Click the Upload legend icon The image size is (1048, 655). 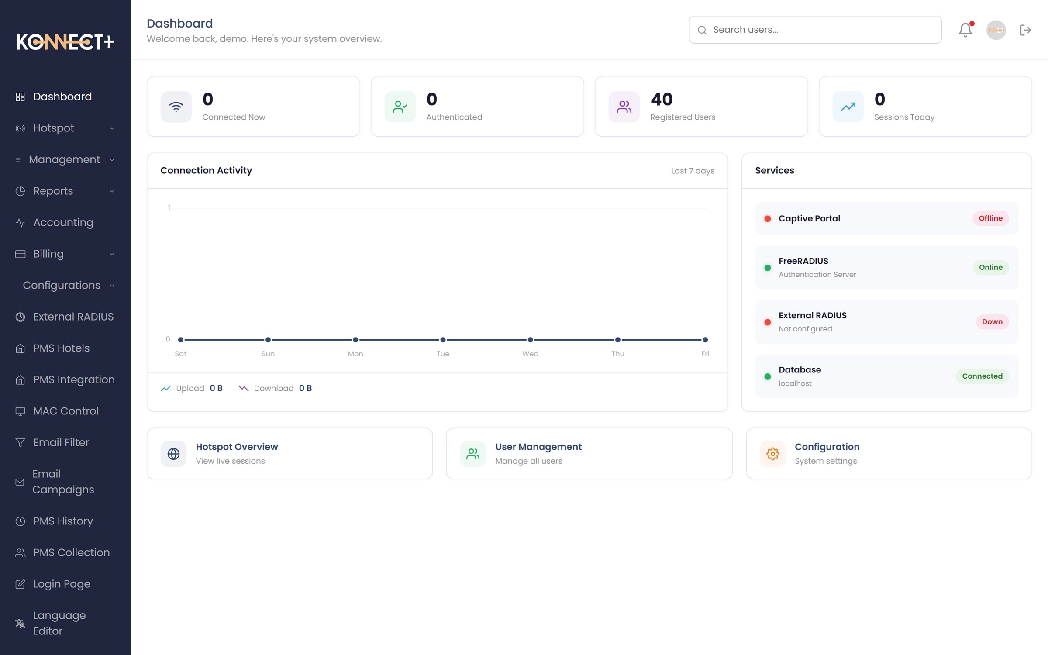[x=165, y=388]
